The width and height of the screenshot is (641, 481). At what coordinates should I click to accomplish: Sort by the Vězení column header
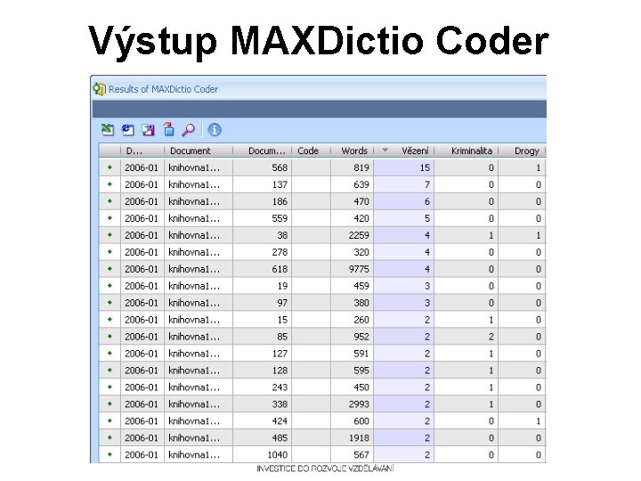click(x=404, y=151)
